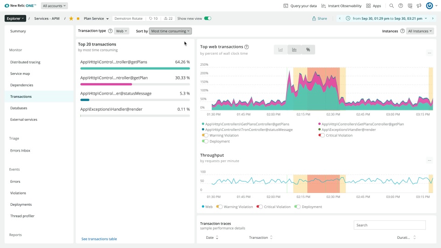Go to next time range arrow

[433, 18]
